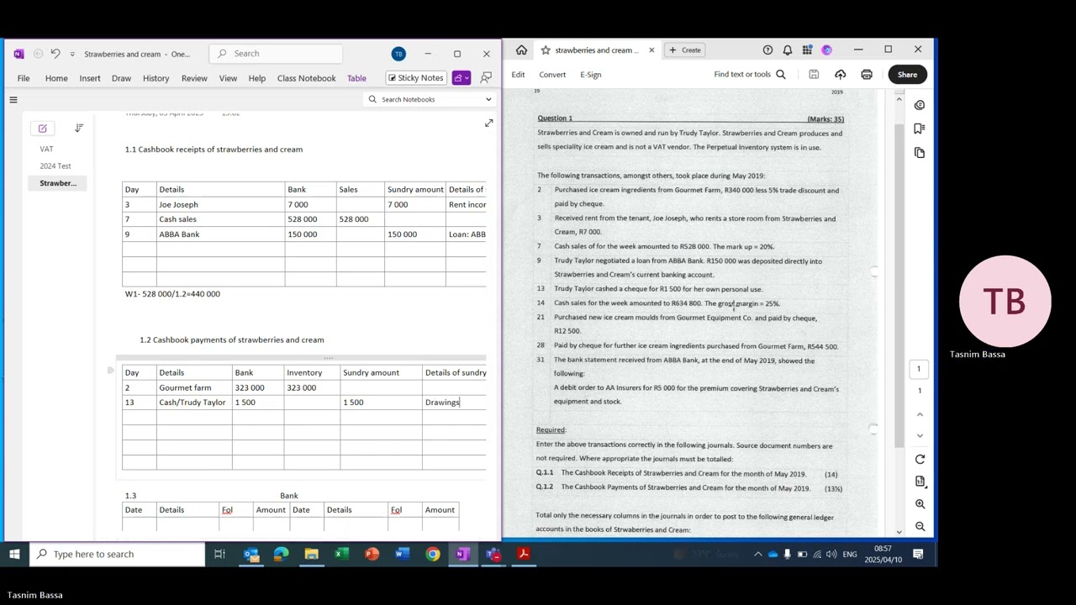This screenshot has width=1076, height=605.
Task: Click the Acrobat save disk icon
Action: point(814,75)
